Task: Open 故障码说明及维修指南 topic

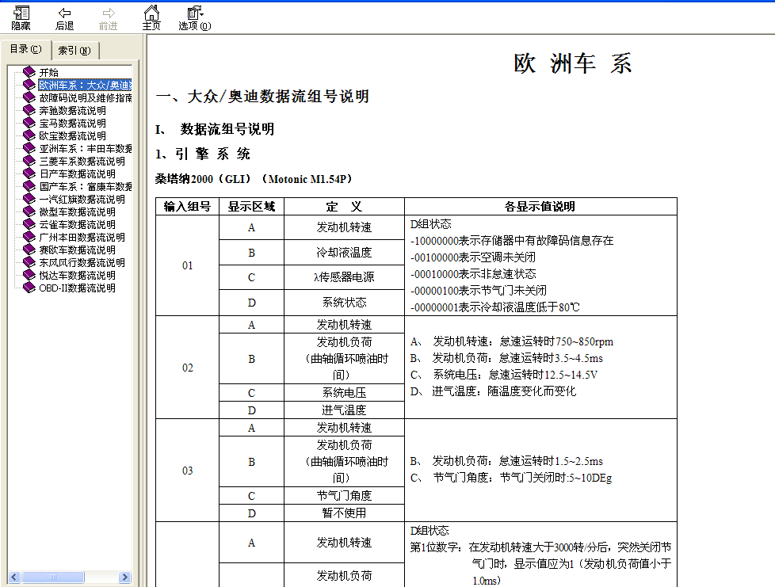Action: point(86,98)
